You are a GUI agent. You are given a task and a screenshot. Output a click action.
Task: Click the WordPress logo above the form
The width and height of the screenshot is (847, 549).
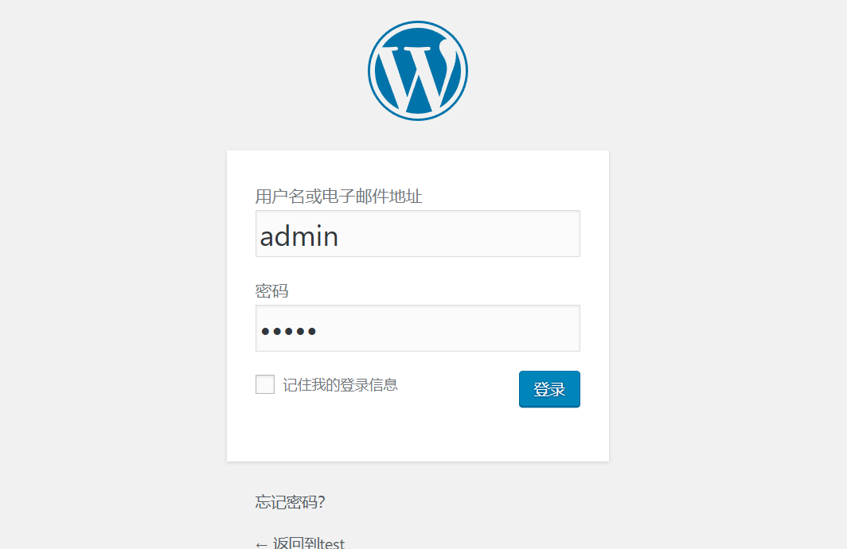tap(418, 71)
